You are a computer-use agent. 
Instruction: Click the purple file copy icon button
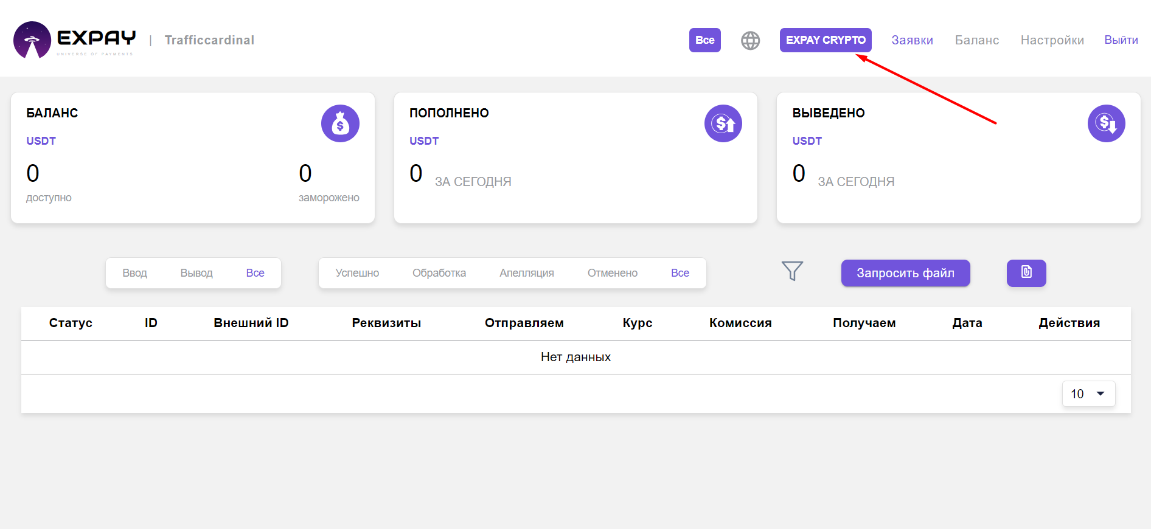pos(1026,273)
